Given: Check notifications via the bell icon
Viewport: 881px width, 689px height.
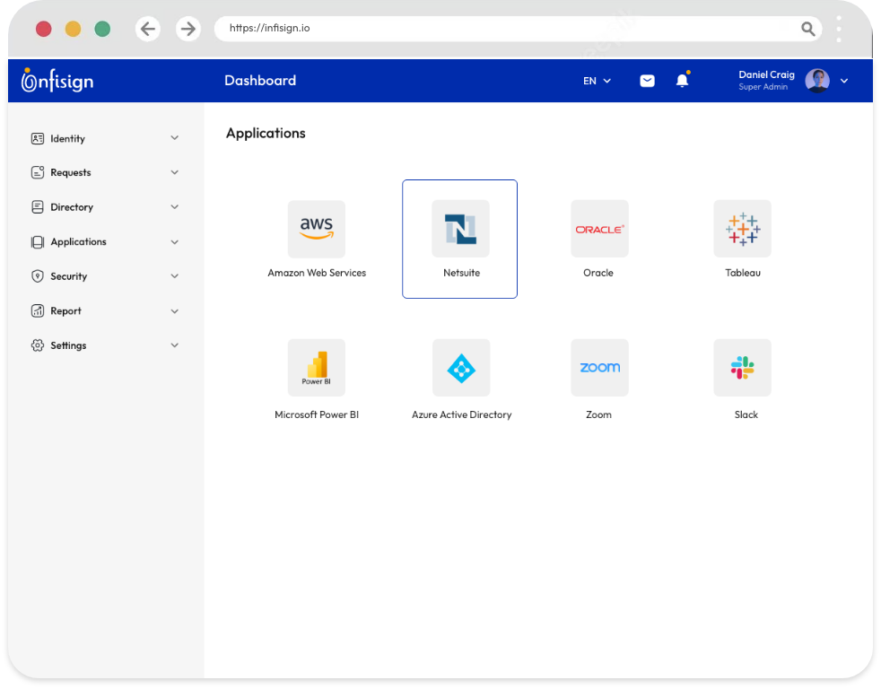Looking at the screenshot, I should [x=682, y=80].
